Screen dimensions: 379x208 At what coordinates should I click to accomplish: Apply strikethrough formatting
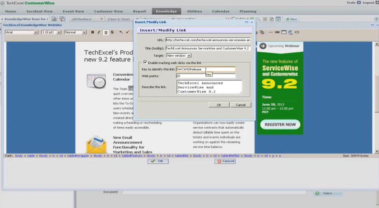[112, 32]
